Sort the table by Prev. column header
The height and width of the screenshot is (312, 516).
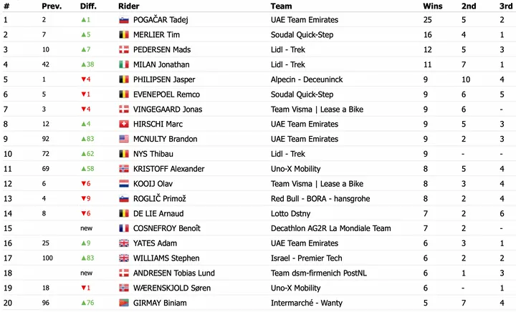click(52, 6)
